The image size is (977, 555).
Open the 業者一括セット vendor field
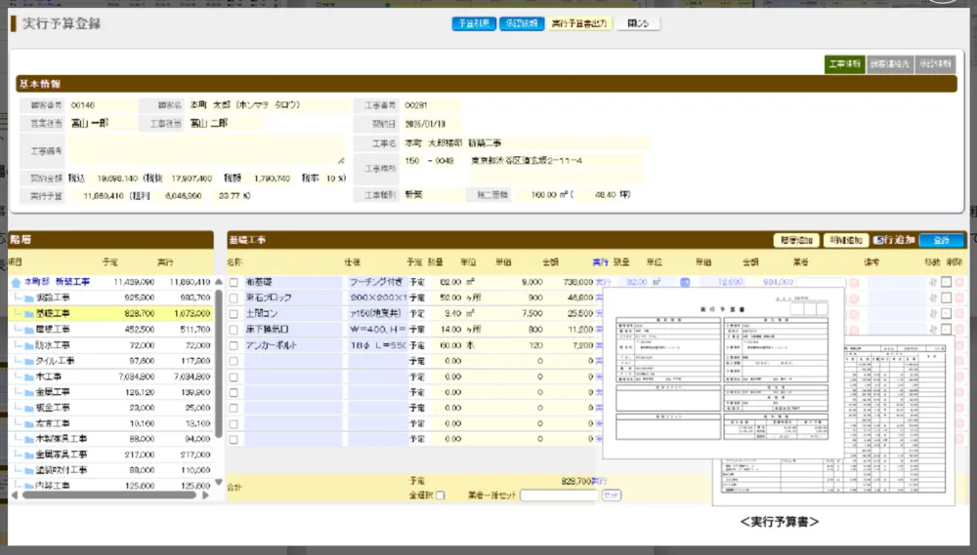[559, 496]
